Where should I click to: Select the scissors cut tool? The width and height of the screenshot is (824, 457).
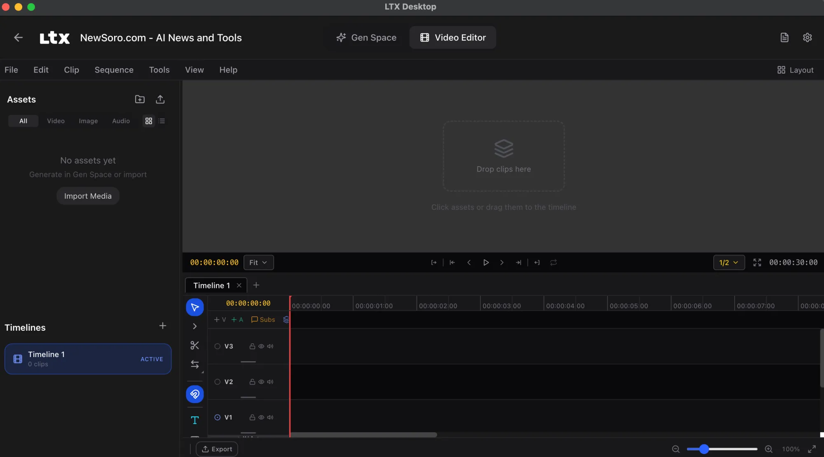point(194,345)
